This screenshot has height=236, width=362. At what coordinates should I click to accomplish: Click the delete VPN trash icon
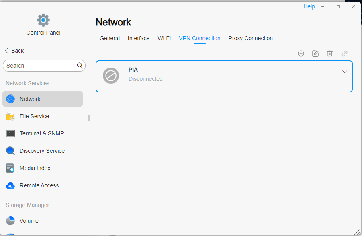330,53
